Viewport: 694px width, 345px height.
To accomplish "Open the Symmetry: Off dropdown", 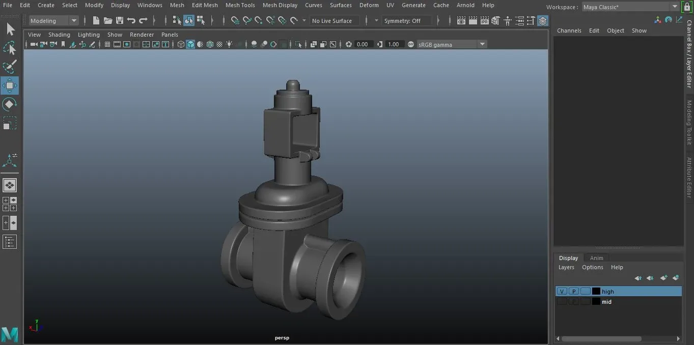I will coord(406,21).
